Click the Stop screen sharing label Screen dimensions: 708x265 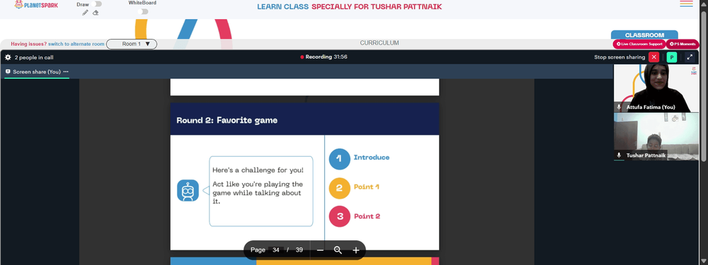coord(619,57)
